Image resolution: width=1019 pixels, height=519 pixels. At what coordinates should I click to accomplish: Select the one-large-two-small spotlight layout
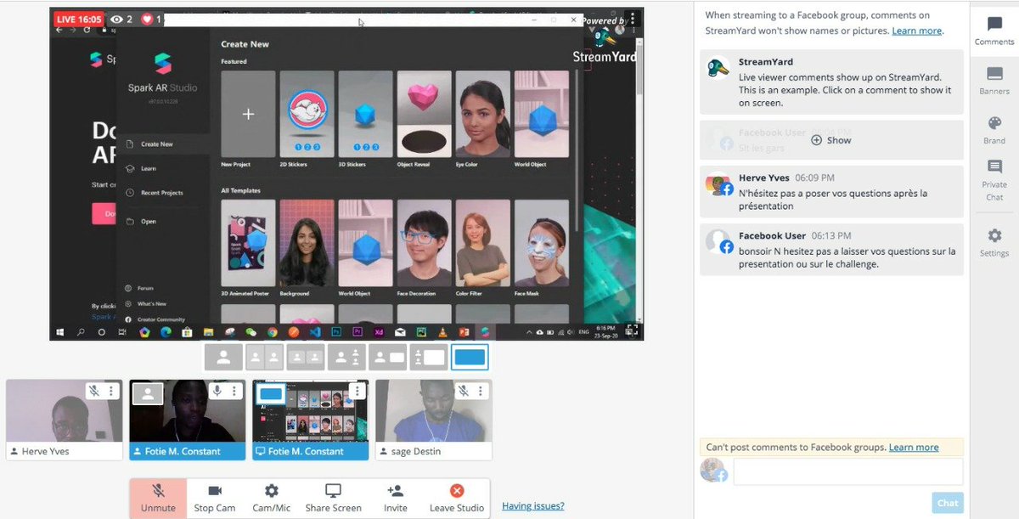[x=346, y=358]
